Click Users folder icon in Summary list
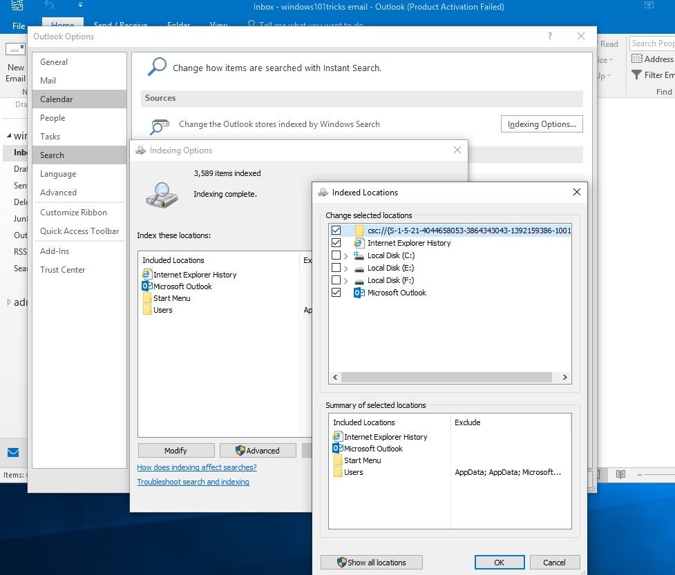The width and height of the screenshot is (675, 575). coord(338,471)
